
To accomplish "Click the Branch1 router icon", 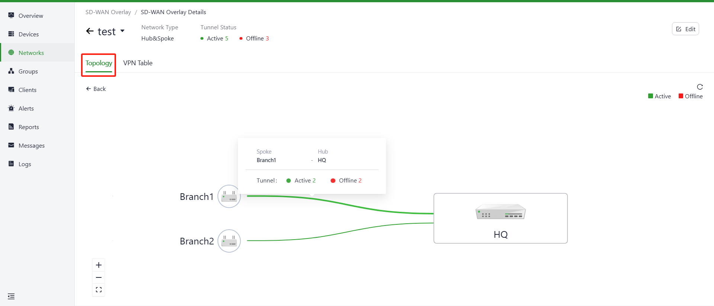I will [229, 196].
